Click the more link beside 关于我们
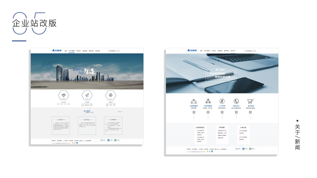Screen dimensions: 317x178 tap(120, 112)
